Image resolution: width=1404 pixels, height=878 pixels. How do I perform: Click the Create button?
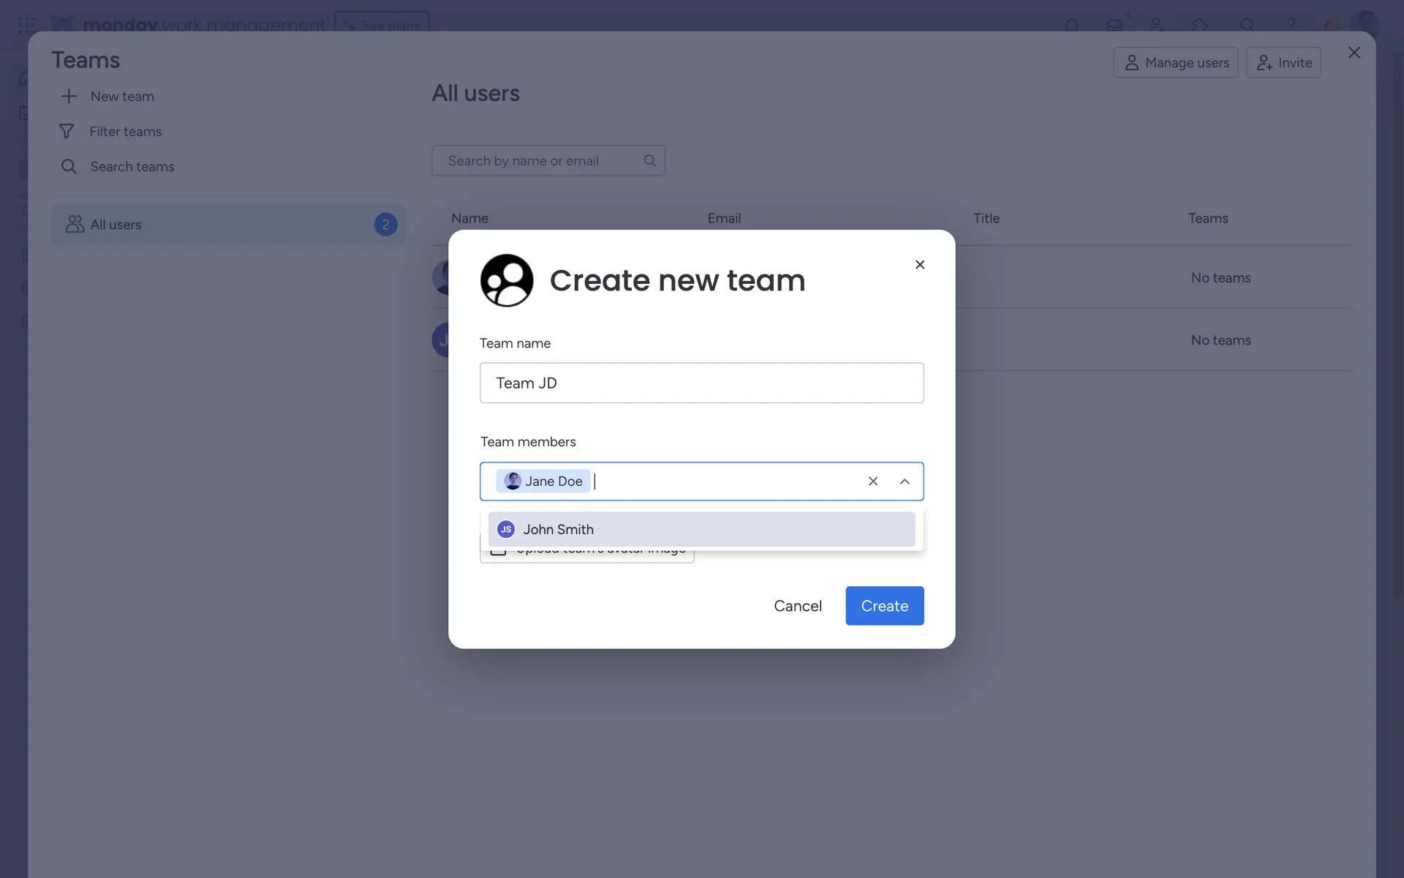[885, 606]
